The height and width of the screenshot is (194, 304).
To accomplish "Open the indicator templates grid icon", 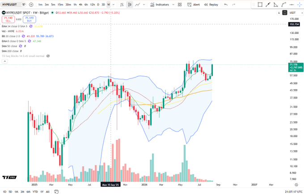I will pos(180,4).
